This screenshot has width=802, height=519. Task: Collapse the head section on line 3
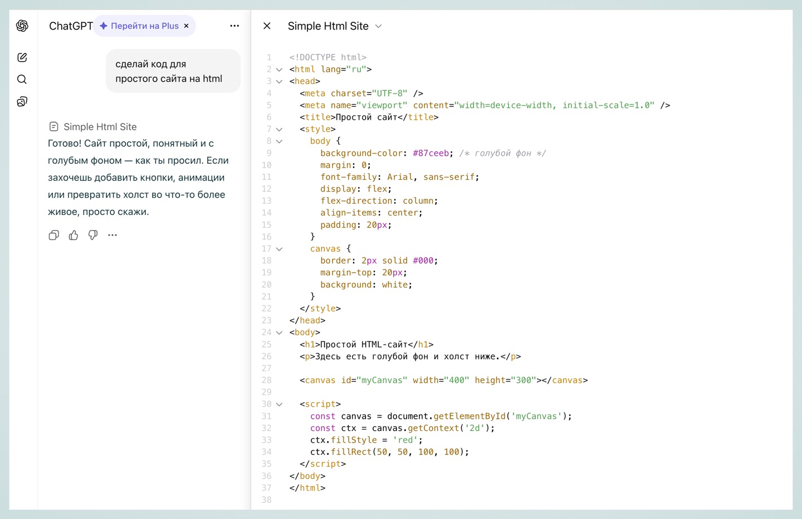tap(280, 81)
